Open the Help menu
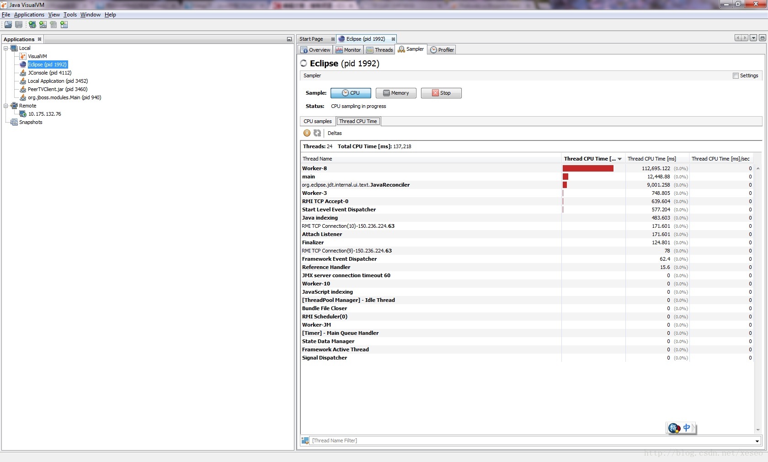 (x=110, y=15)
